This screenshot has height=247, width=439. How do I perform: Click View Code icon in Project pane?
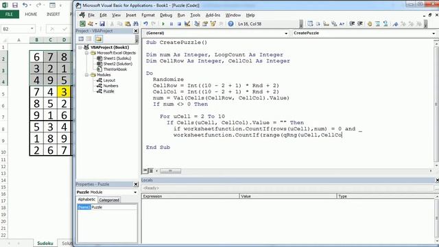pyautogui.click(x=81, y=39)
